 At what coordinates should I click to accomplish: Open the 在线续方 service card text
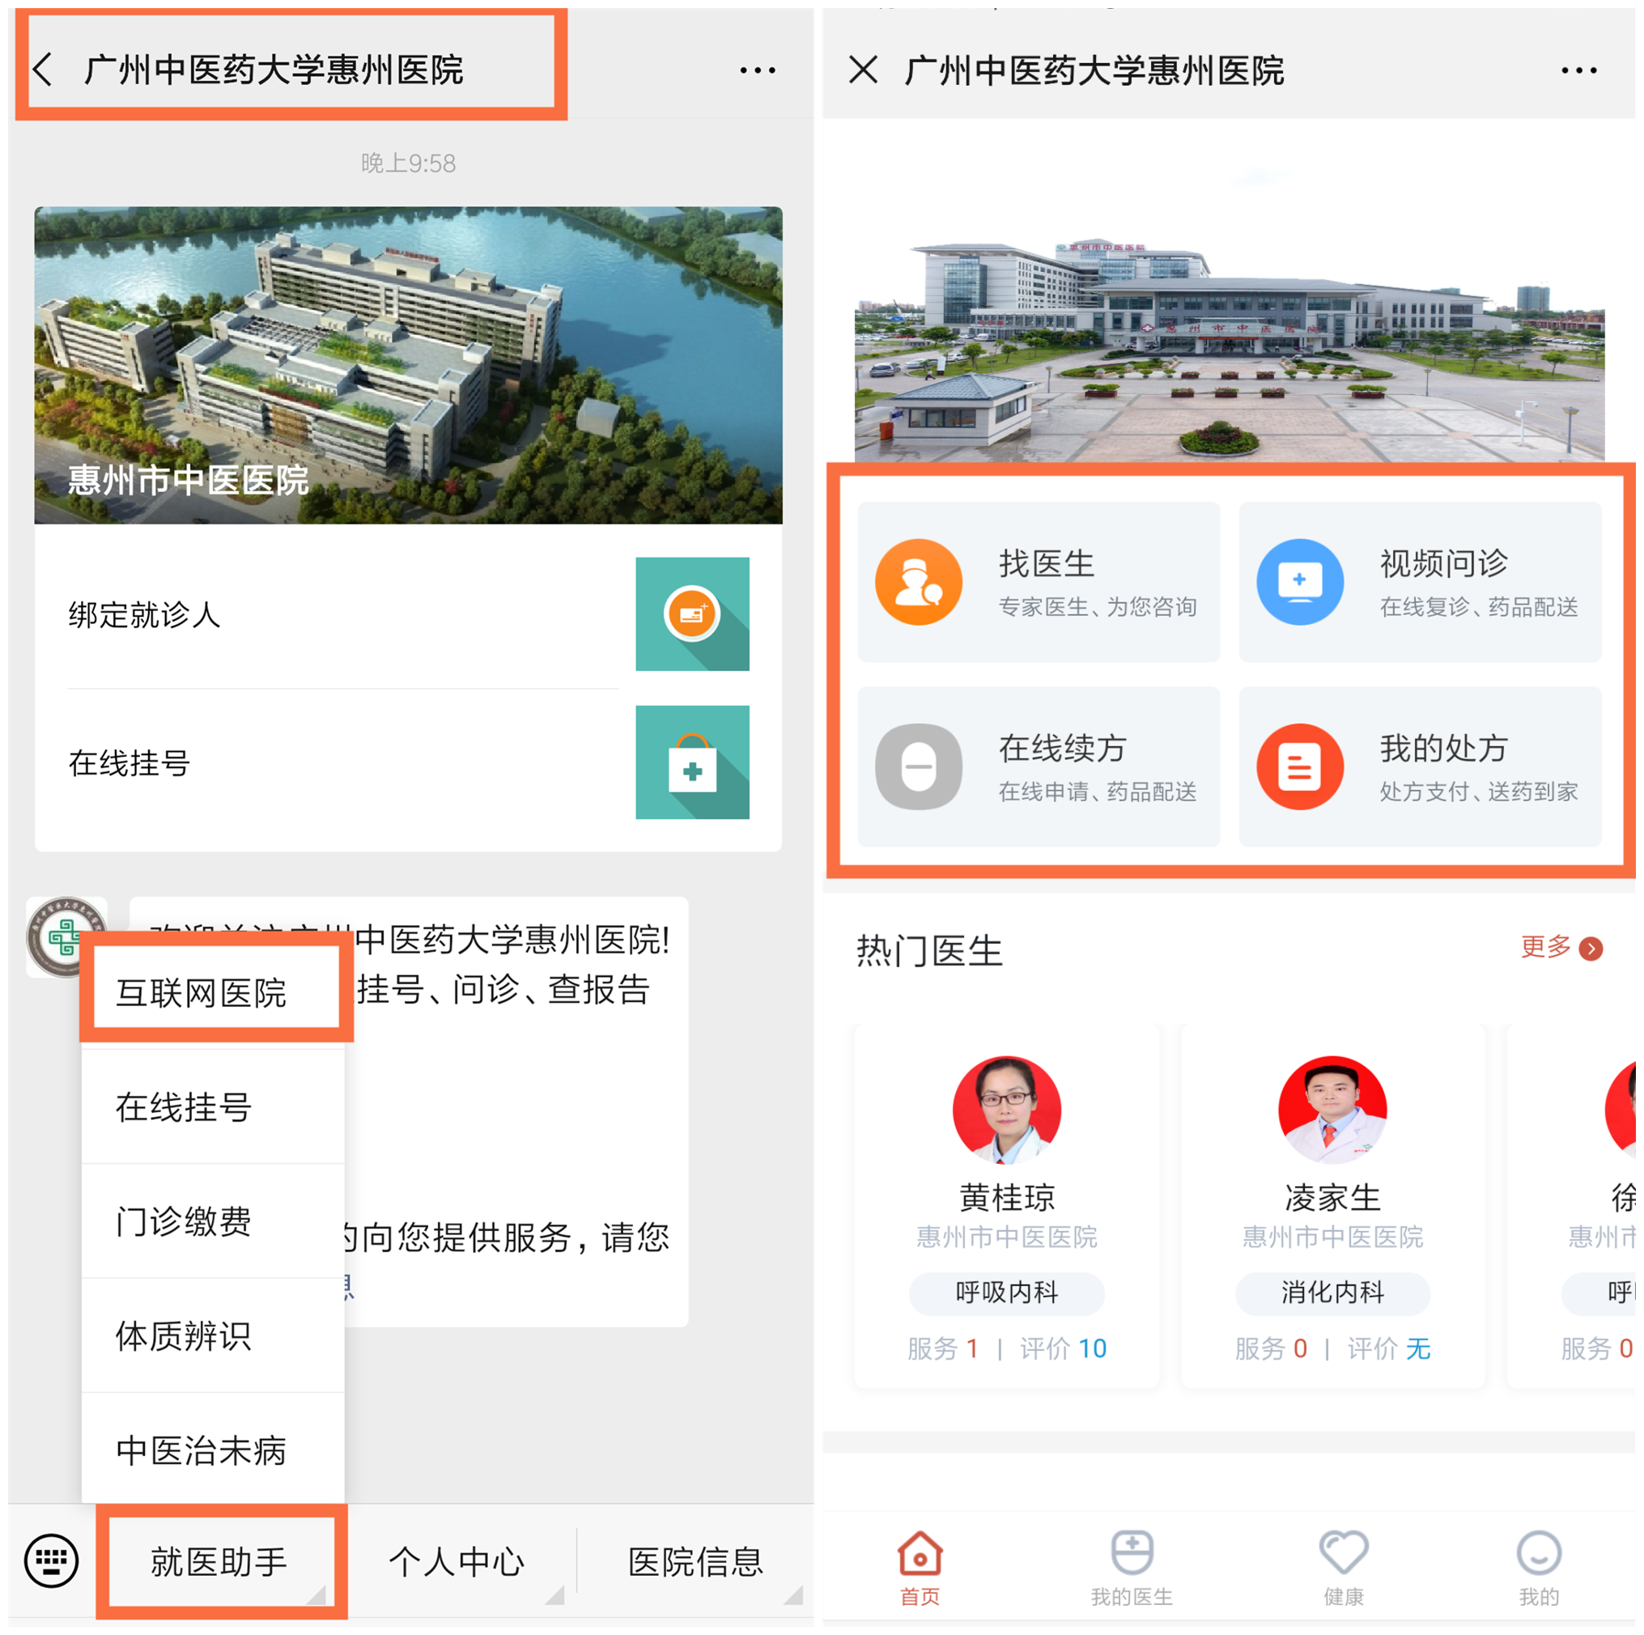point(1062,748)
